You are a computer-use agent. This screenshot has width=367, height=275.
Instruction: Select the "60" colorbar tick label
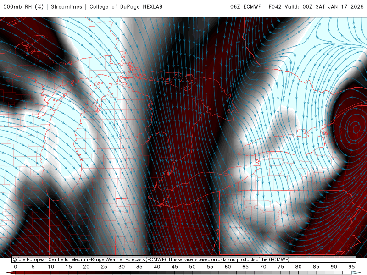(x=228, y=267)
